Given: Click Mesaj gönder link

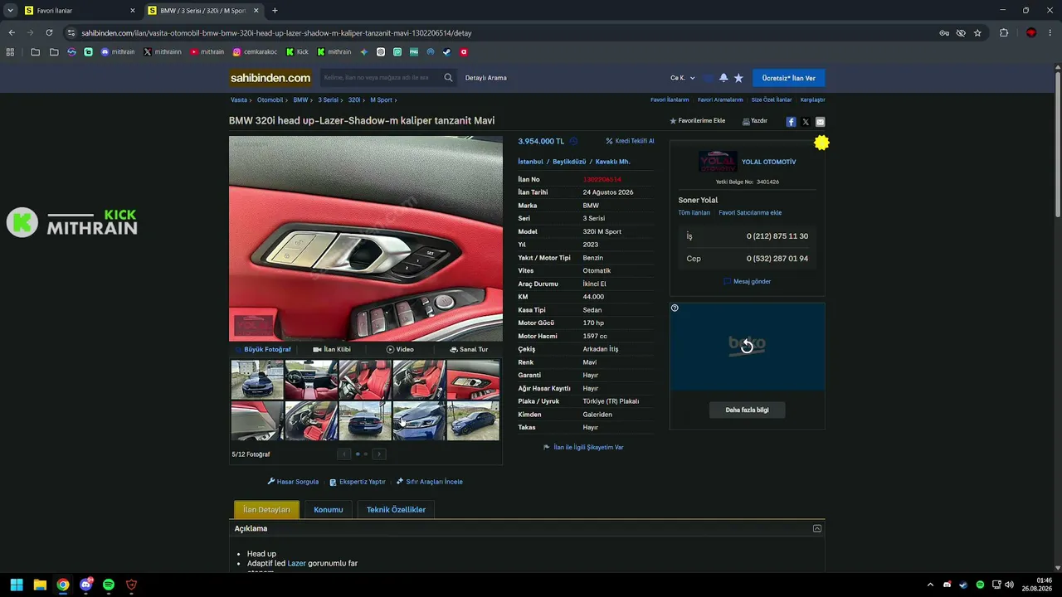Looking at the screenshot, I should (x=748, y=282).
